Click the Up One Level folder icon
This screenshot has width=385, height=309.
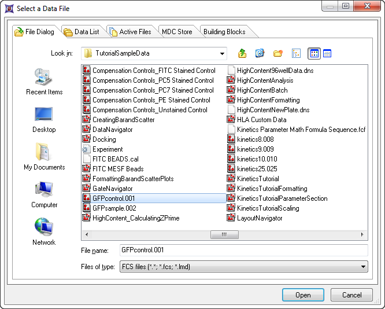[x=242, y=54]
